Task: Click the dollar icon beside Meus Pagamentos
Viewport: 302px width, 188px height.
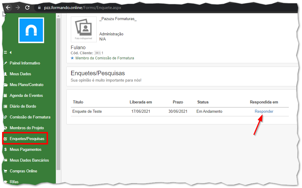Action: 5,149
